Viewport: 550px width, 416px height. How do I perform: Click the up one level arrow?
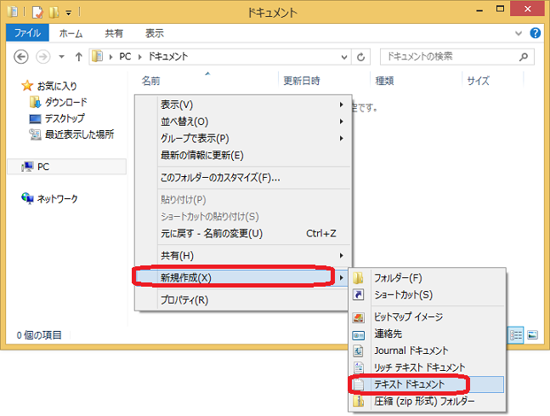[x=79, y=56]
